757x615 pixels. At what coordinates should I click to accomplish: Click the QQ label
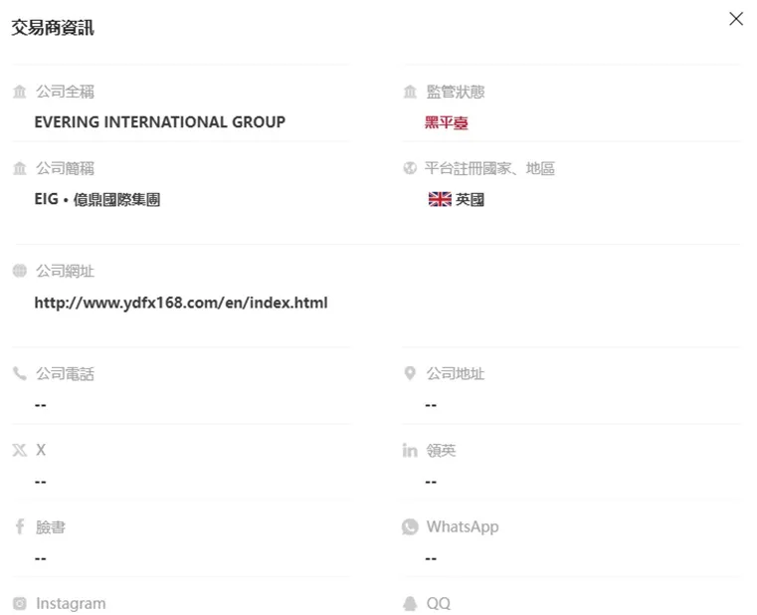(439, 604)
